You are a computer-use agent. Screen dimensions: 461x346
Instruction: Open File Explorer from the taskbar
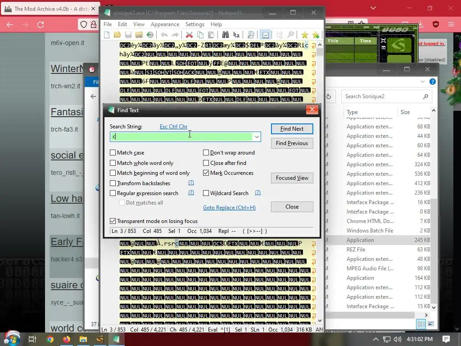point(83,339)
